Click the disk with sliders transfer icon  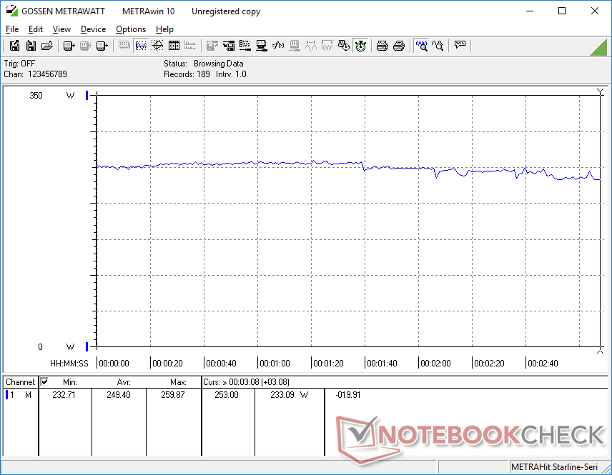click(229, 46)
